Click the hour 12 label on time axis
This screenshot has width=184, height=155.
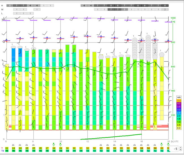[x=87, y=141]
